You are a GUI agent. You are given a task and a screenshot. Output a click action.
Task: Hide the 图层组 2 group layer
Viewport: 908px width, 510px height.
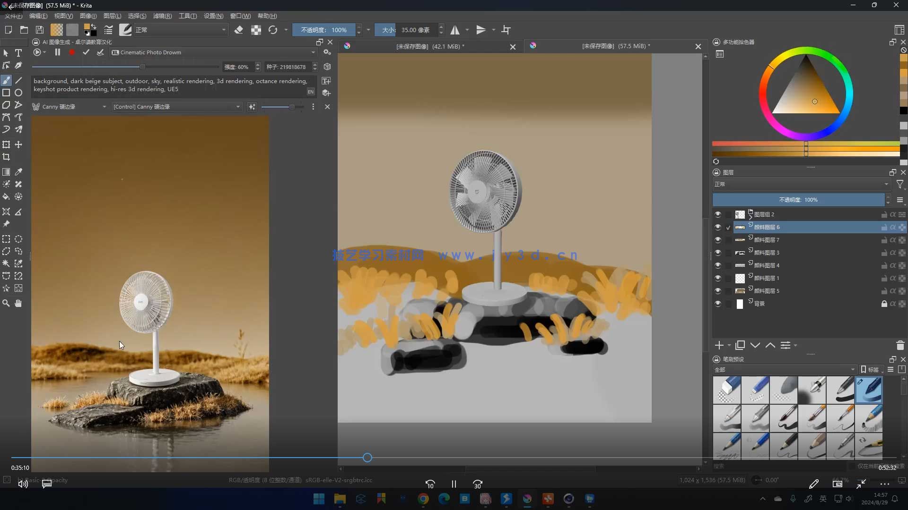tap(718, 214)
